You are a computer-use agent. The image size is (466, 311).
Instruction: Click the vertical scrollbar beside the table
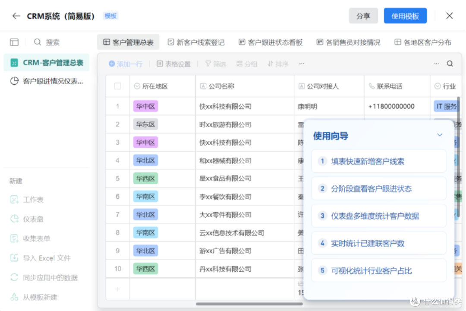tap(458, 156)
